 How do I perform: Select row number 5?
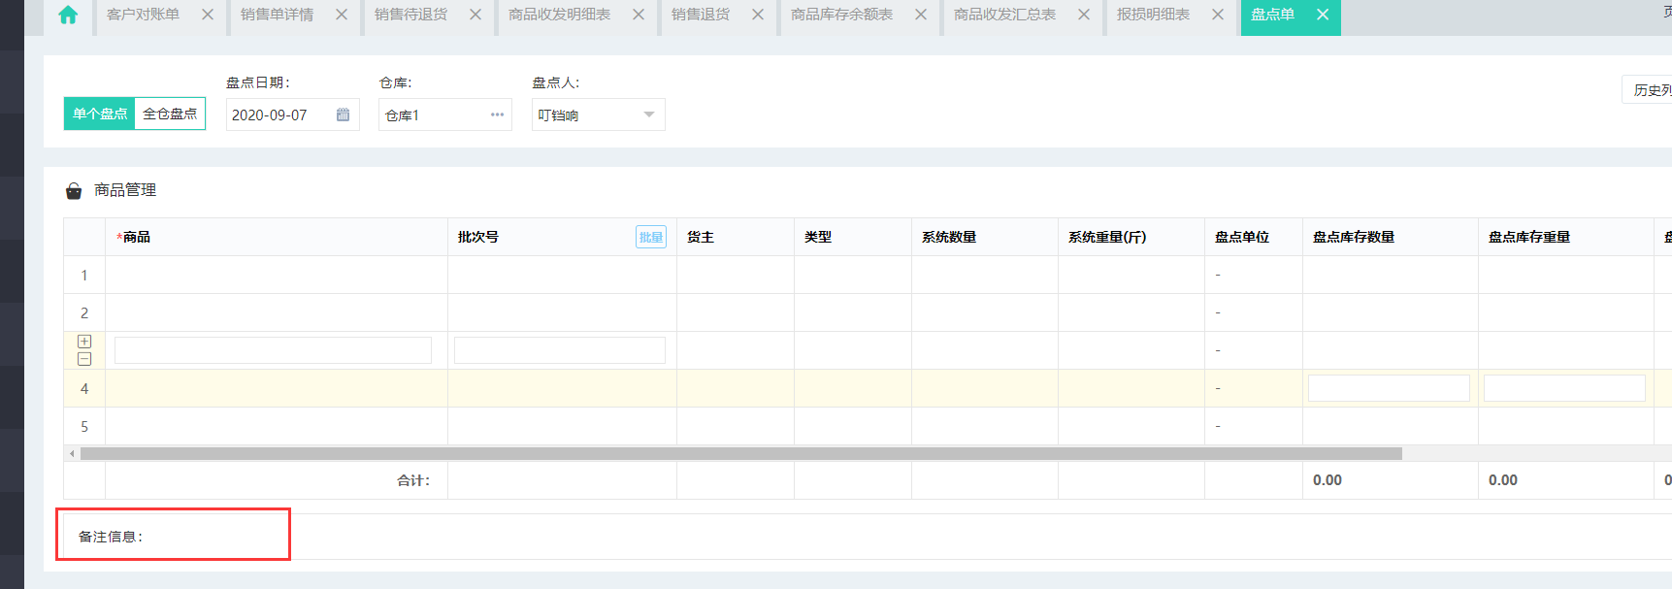84,426
